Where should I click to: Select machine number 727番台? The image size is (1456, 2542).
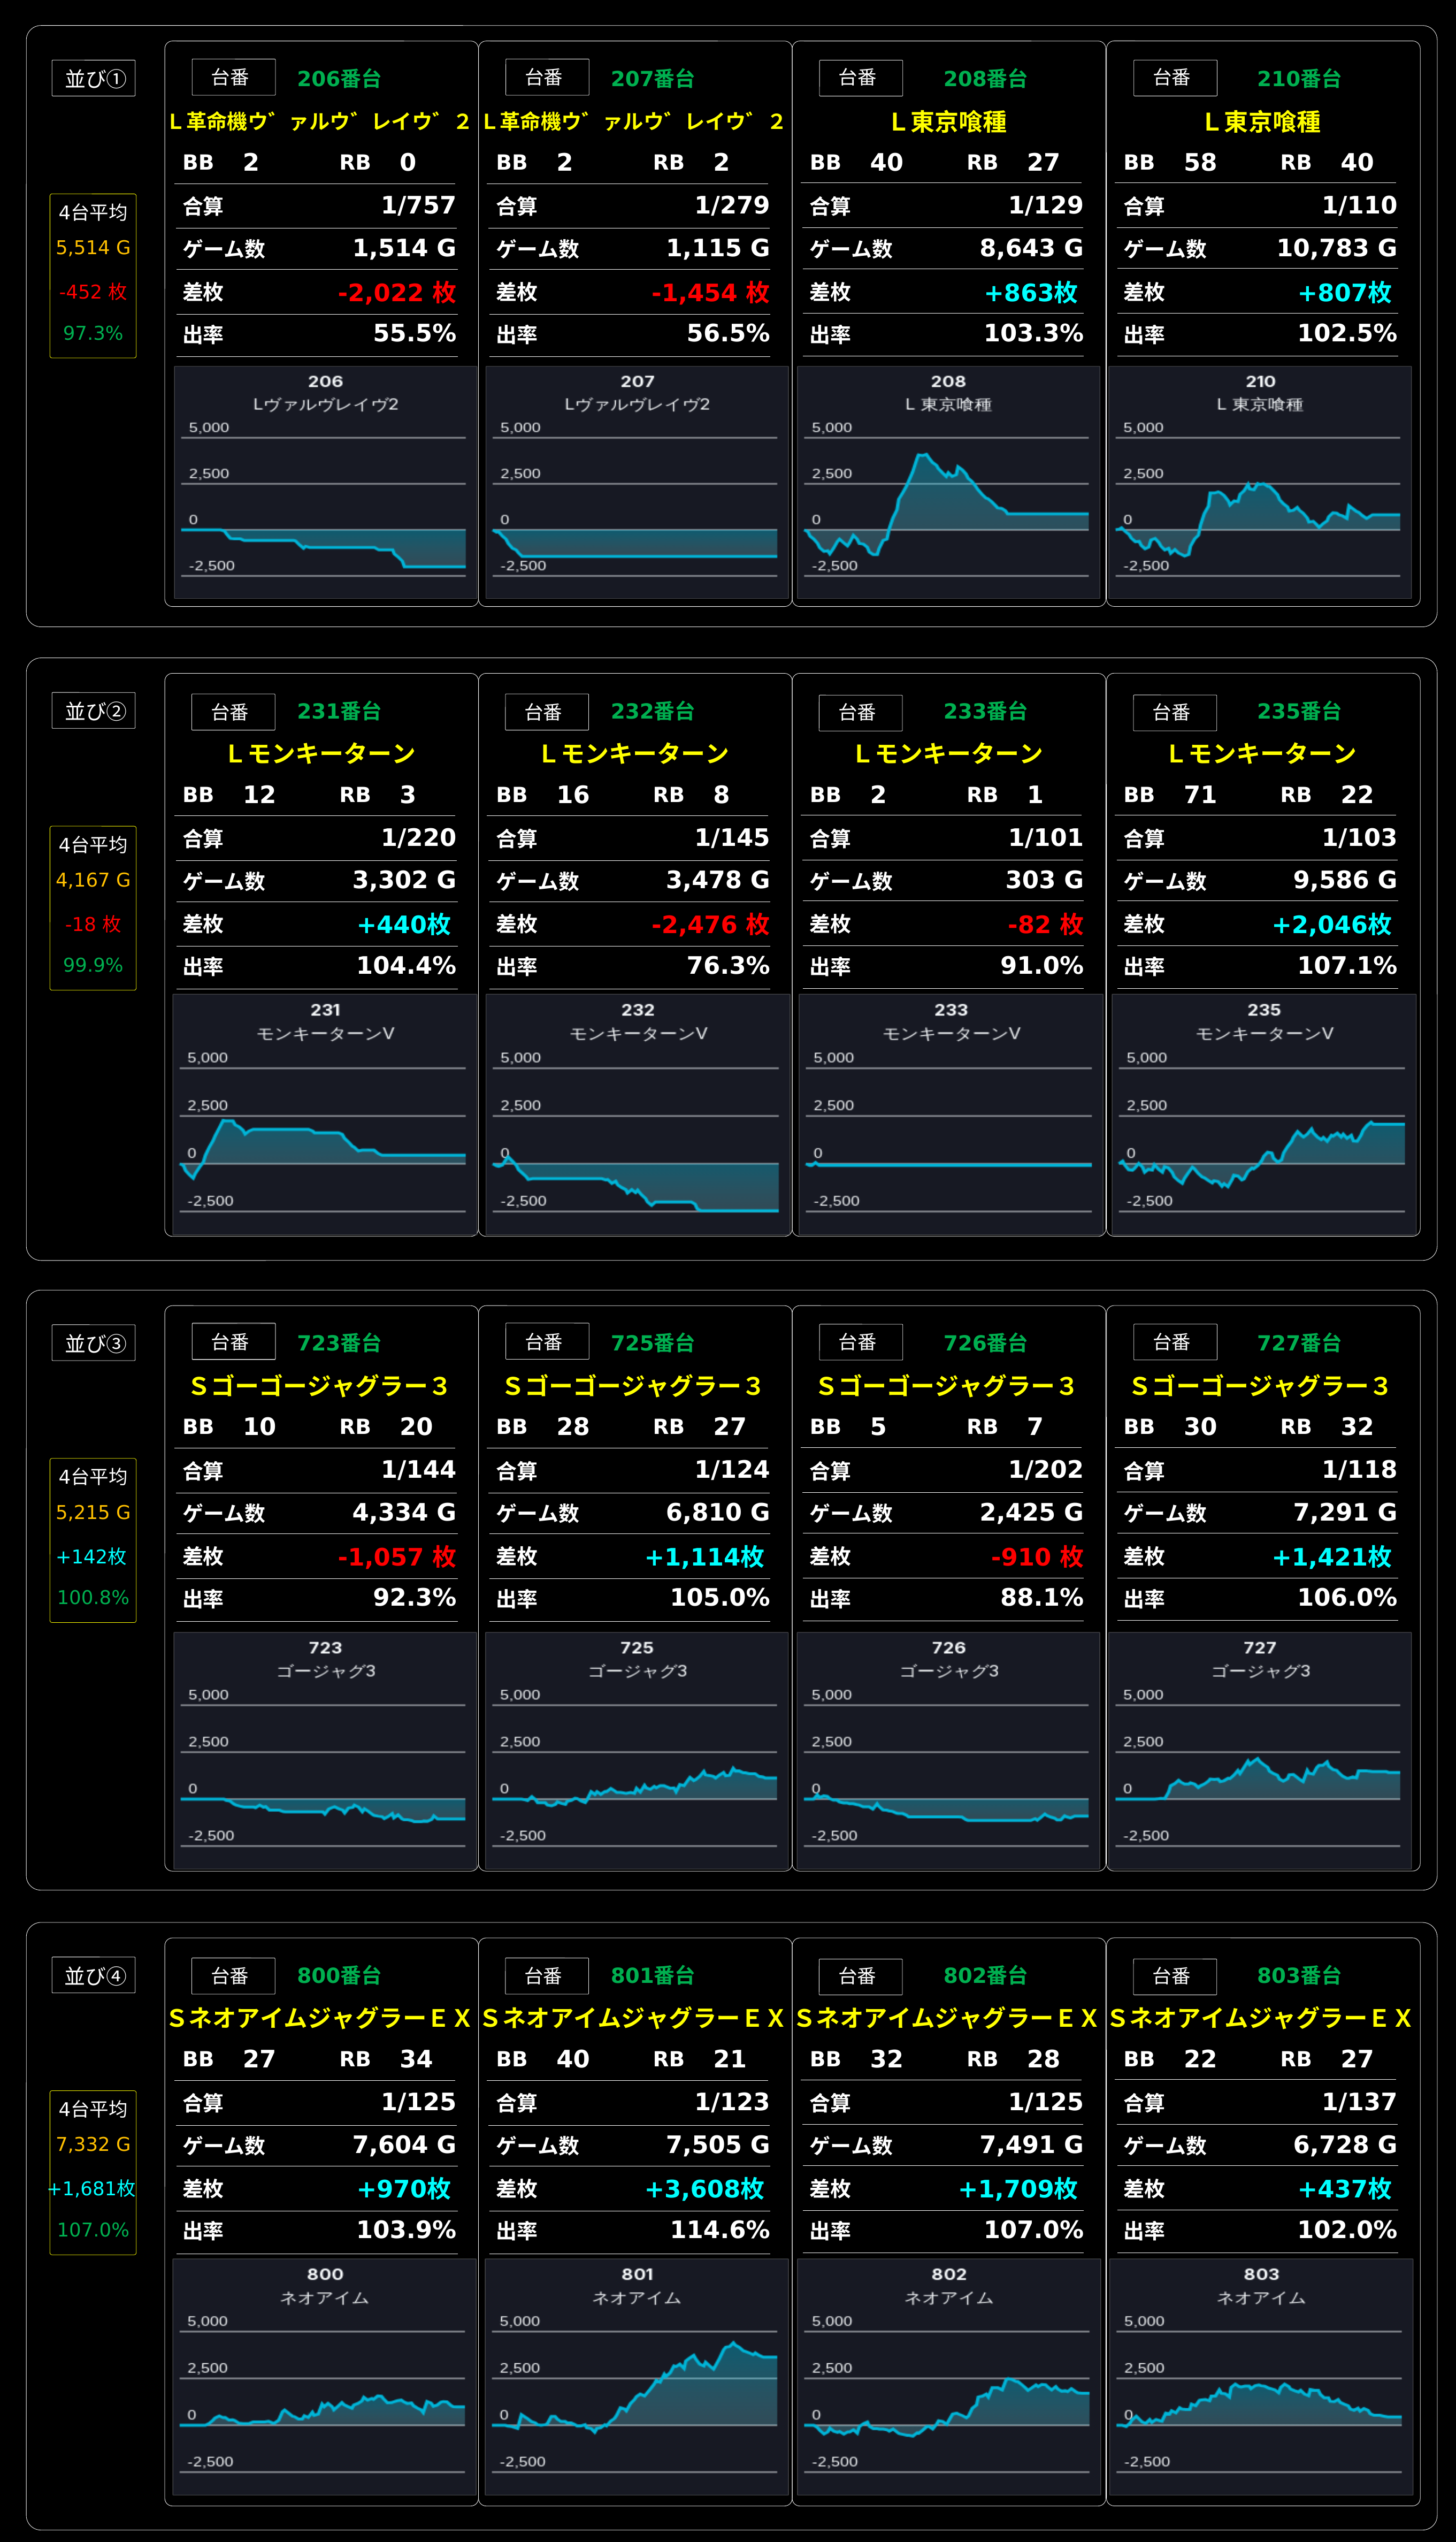[x=1299, y=1343]
